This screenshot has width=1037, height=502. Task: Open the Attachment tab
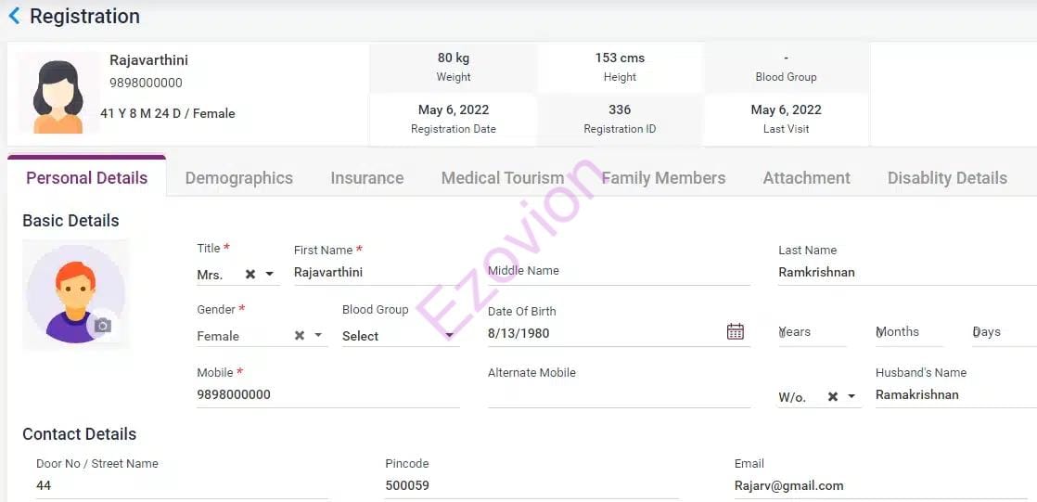coord(806,178)
